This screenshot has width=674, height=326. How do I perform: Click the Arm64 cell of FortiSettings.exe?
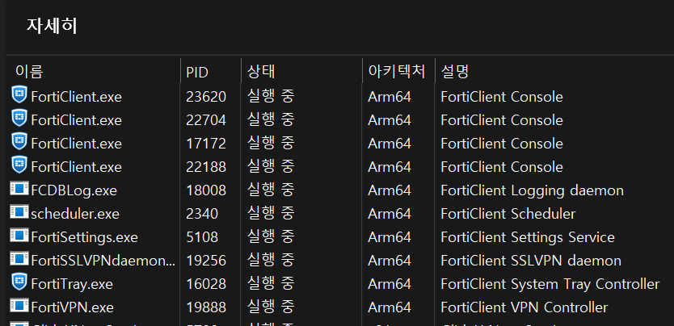(390, 237)
